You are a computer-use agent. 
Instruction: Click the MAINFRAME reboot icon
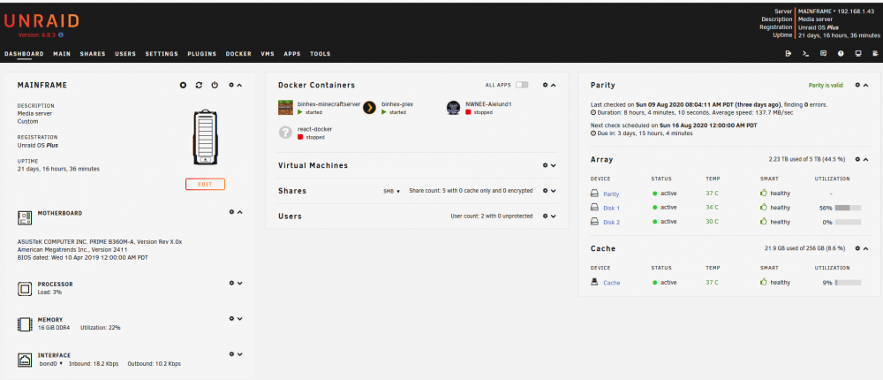coord(199,85)
